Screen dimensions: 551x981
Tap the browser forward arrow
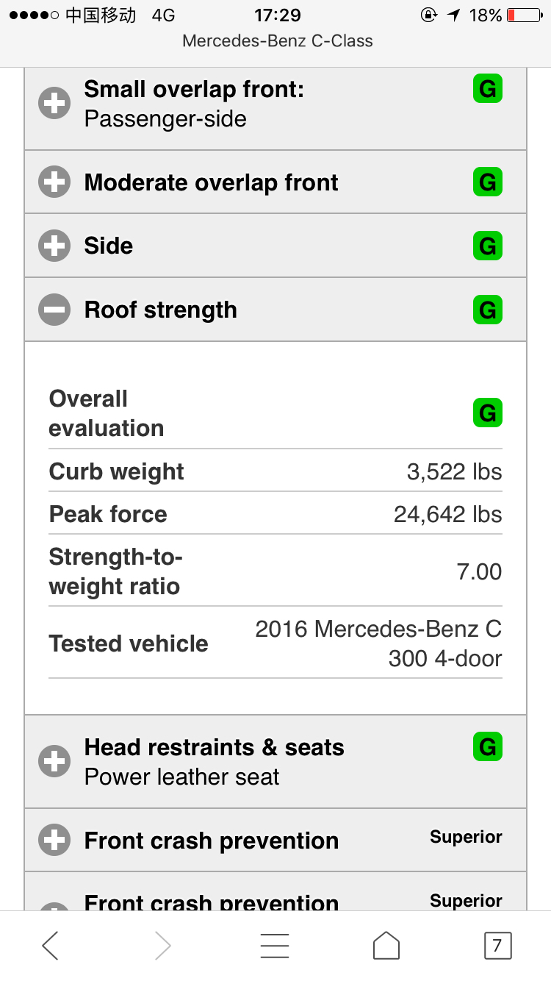162,945
